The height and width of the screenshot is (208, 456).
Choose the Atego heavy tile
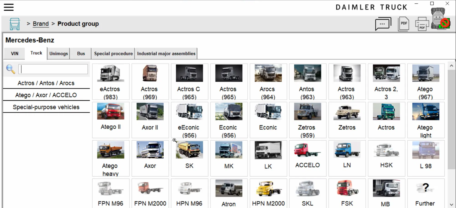point(111,158)
